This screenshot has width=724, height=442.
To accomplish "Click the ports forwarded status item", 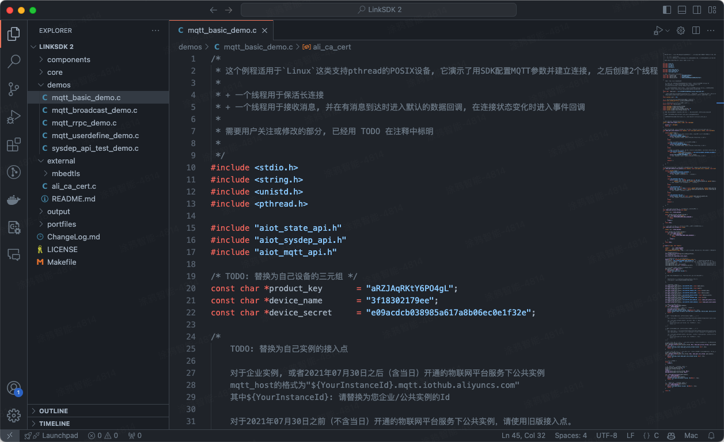I will (134, 436).
